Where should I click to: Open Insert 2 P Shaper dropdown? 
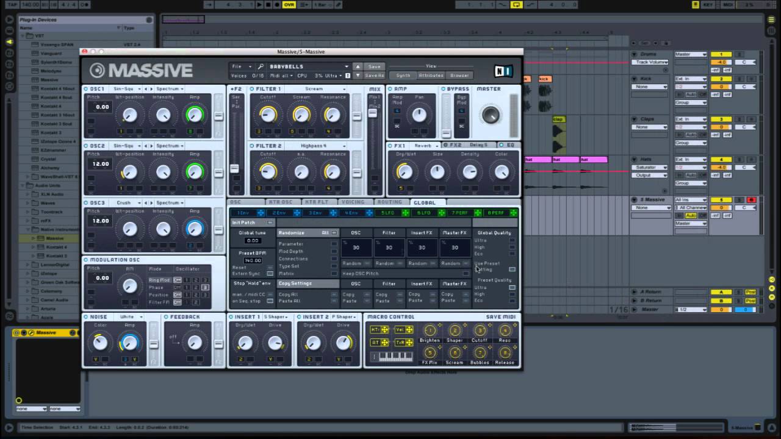tap(345, 317)
